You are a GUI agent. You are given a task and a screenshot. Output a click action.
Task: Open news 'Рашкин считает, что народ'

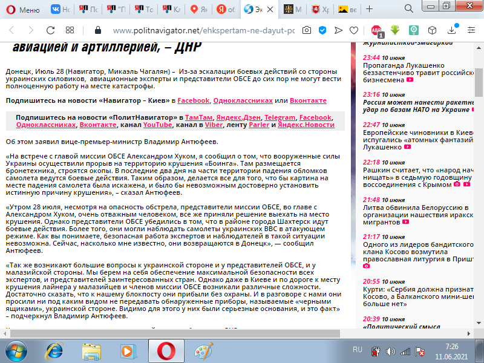click(x=419, y=177)
